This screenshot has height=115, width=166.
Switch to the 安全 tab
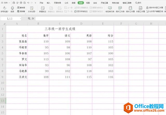95,3
